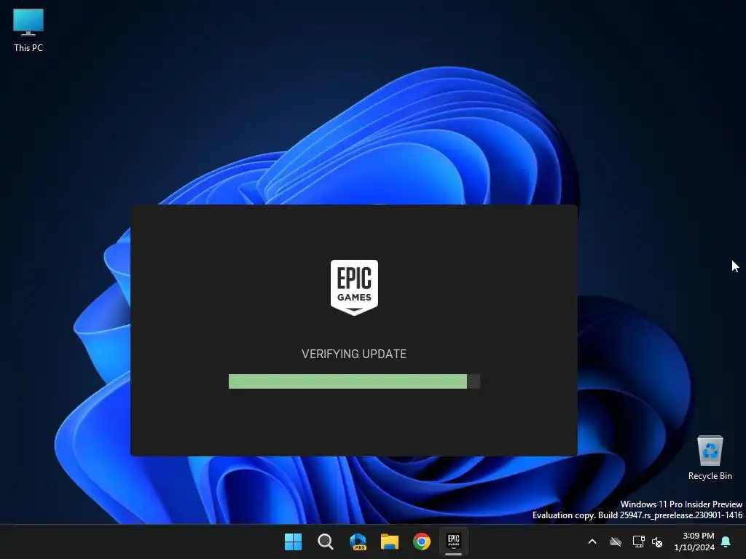Expand hidden system tray icons chevron
746x559 pixels.
point(592,542)
